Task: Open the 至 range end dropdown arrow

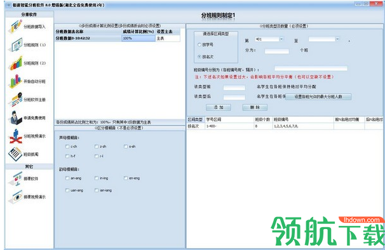Action: pyautogui.click(x=337, y=39)
